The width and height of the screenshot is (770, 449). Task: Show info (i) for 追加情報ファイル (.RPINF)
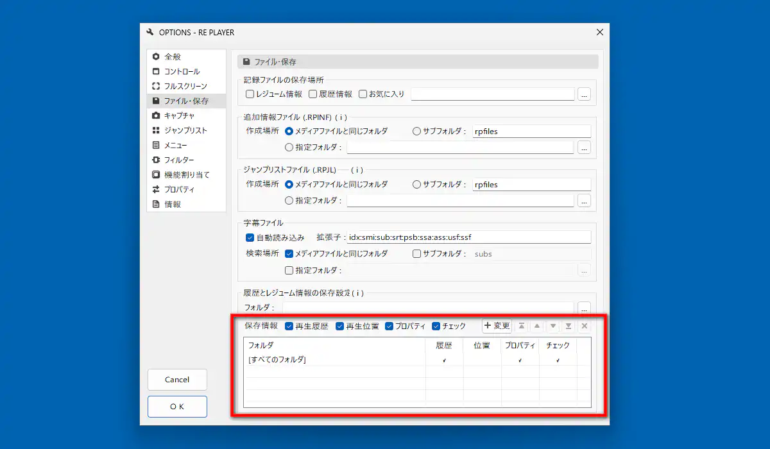(341, 117)
